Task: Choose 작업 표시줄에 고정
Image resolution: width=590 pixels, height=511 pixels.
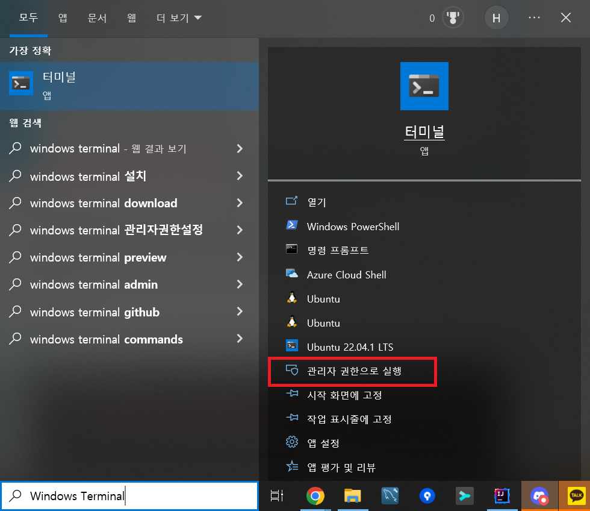Action: pos(349,419)
